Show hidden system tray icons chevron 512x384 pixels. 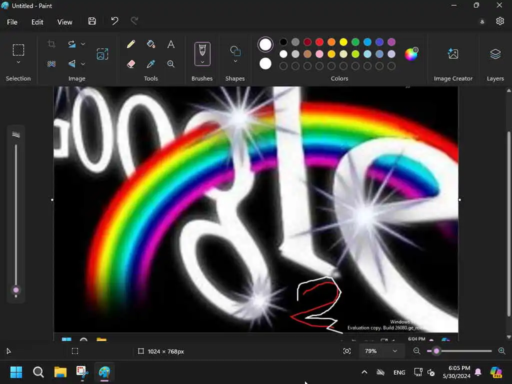(x=364, y=372)
